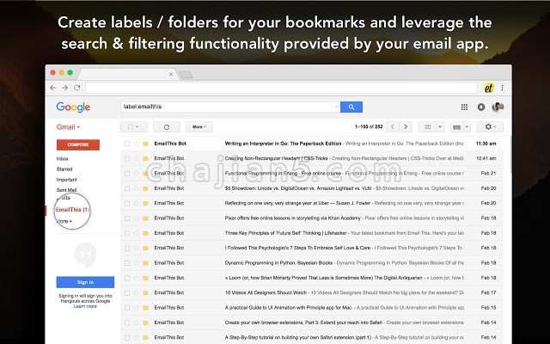Click importance marker for 'Dynamic Programming in Python' email
550x344 pixels.
click(x=145, y=263)
